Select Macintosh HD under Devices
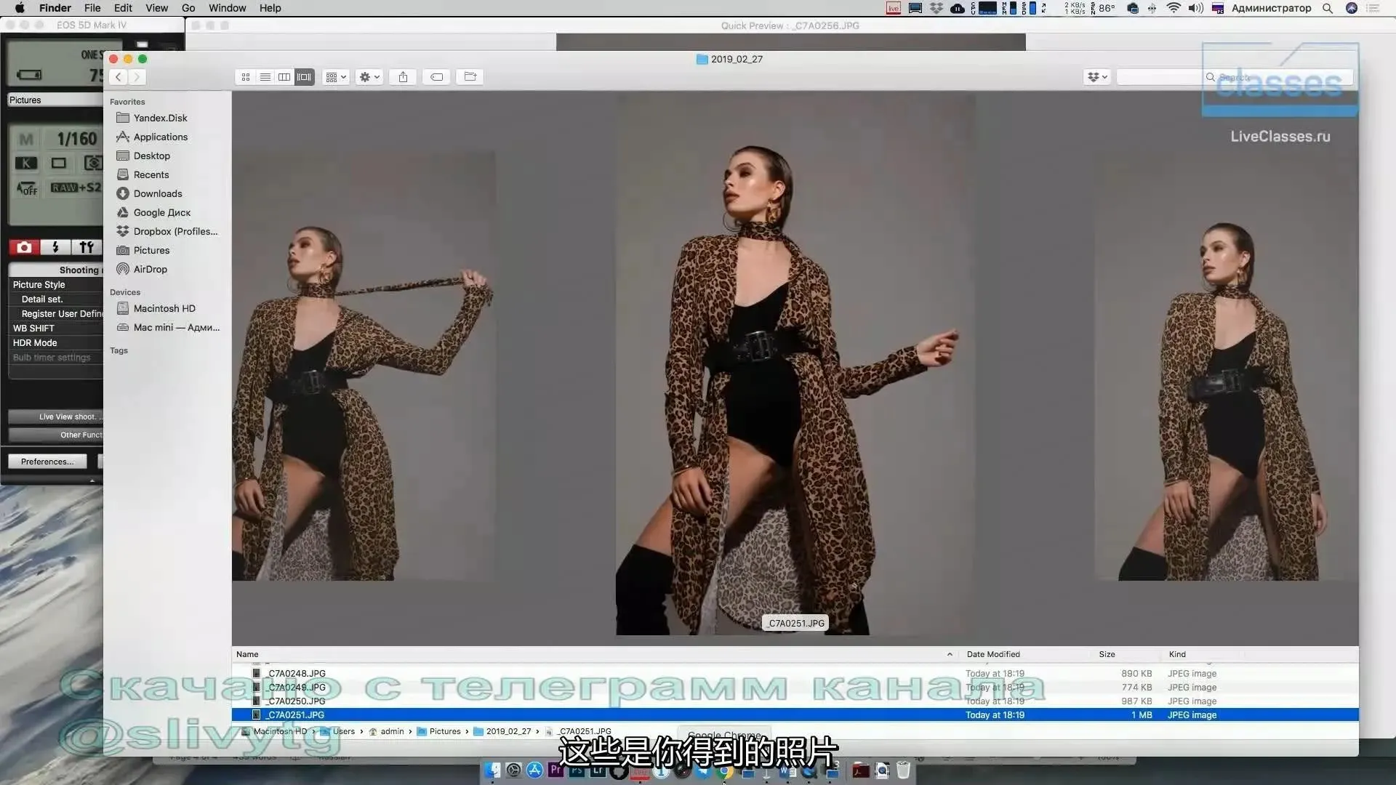The width and height of the screenshot is (1396, 785). (164, 308)
